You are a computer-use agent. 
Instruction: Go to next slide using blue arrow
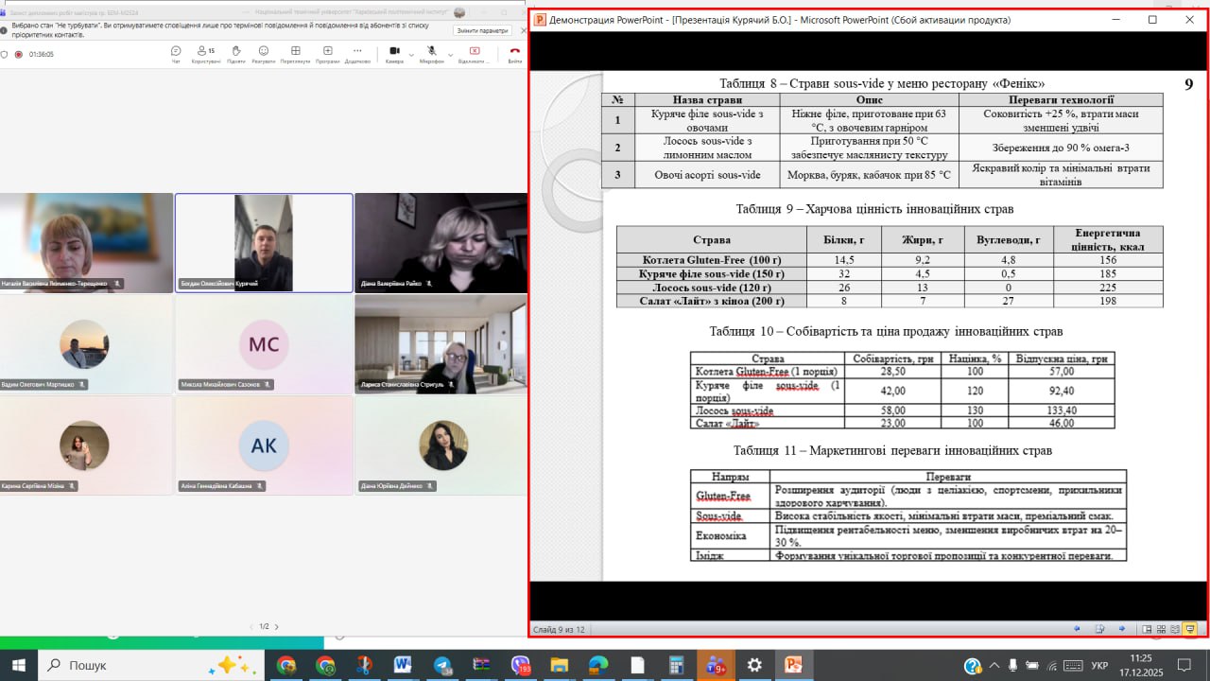pyautogui.click(x=1121, y=629)
